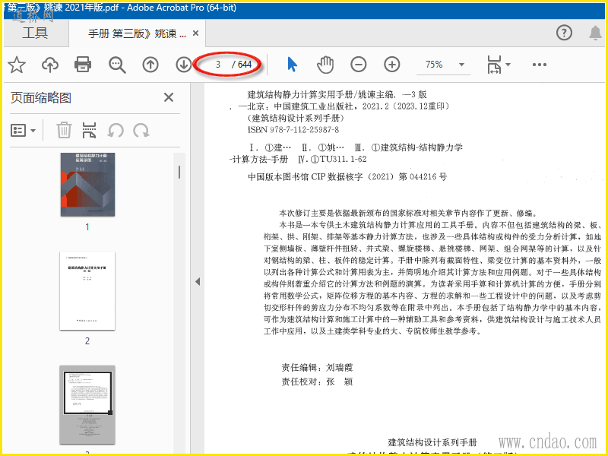Select page 2 title thumbnail

[87, 290]
